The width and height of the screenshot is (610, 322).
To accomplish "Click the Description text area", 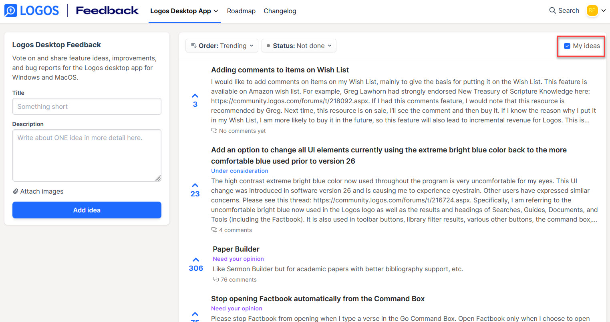I will (87, 155).
